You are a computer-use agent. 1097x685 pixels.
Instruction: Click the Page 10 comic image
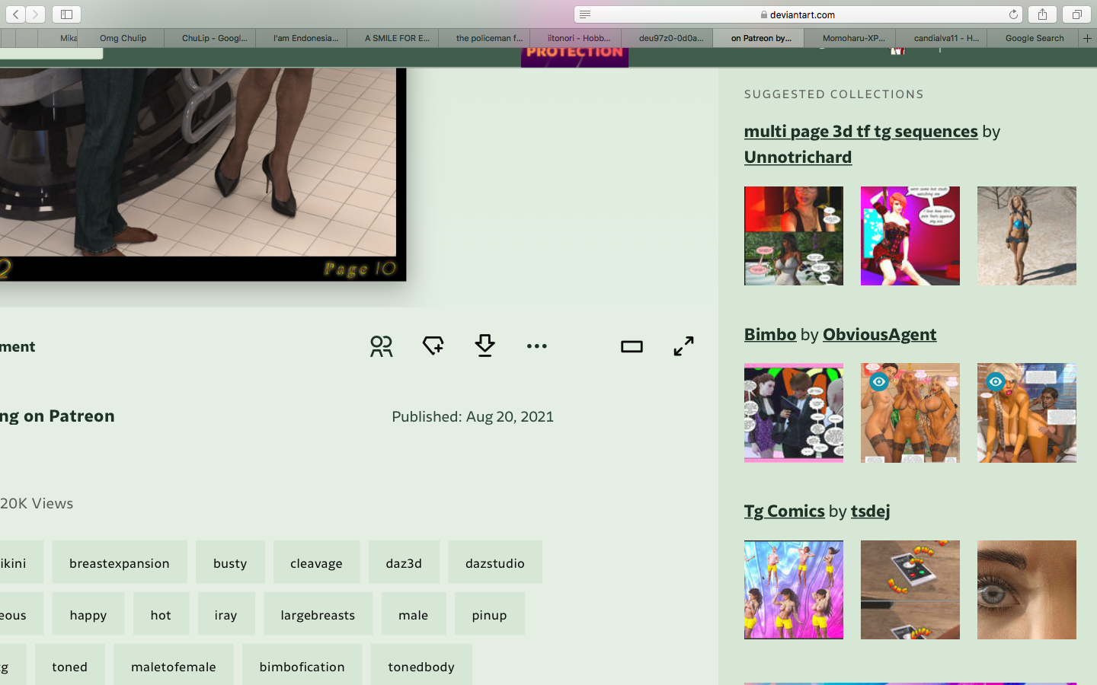(203, 174)
